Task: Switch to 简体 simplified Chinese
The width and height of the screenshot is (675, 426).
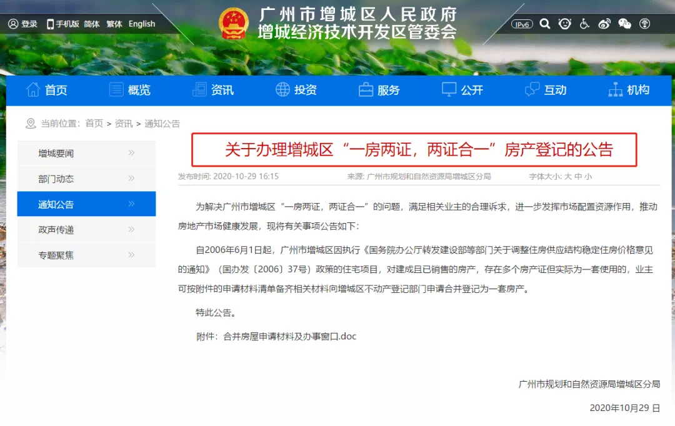Action: coord(92,24)
